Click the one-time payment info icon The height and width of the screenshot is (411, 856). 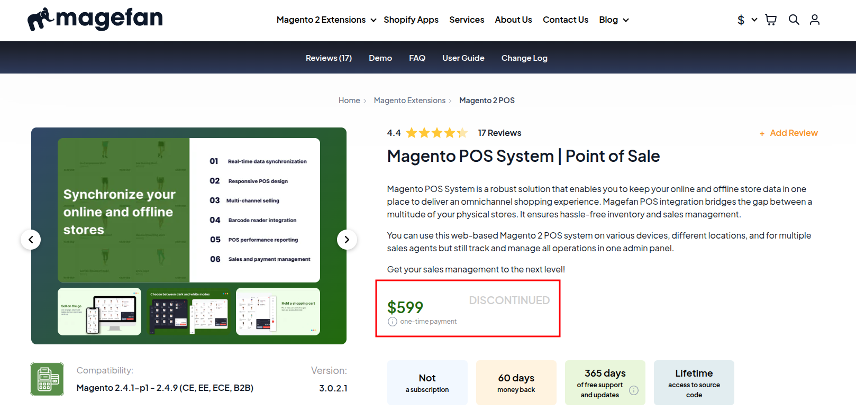(x=393, y=322)
